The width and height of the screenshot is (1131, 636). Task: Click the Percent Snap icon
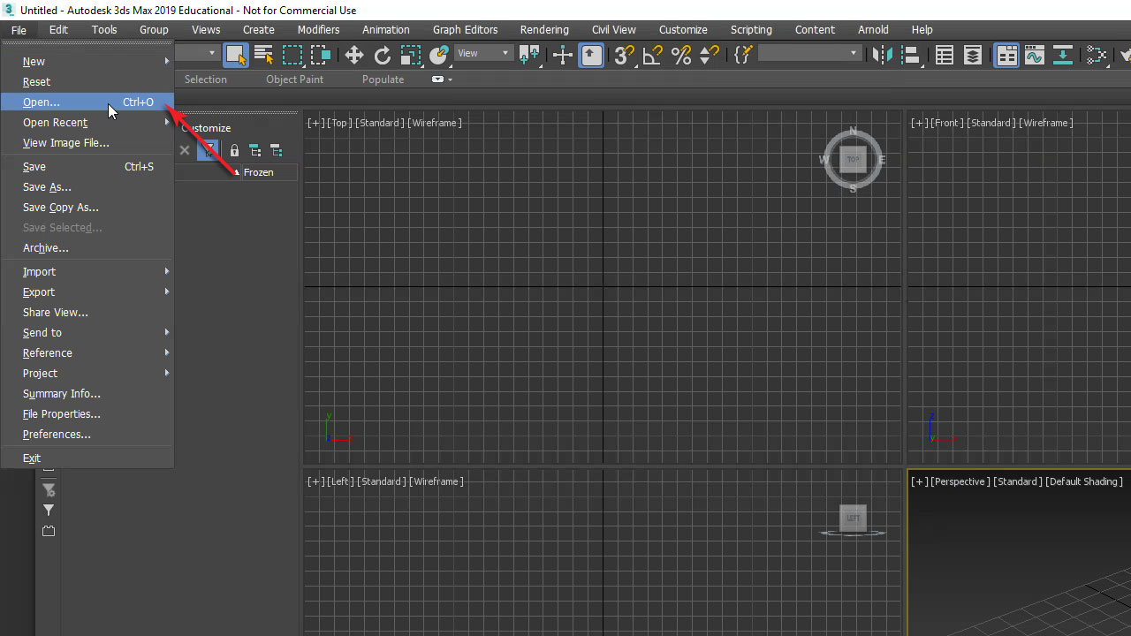click(x=681, y=56)
